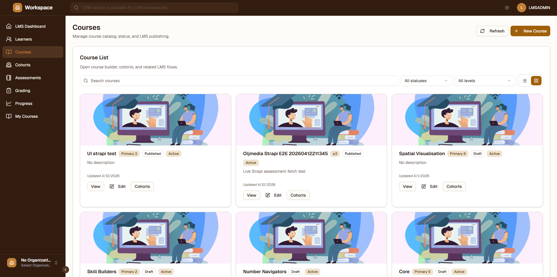The height and width of the screenshot is (277, 557).
Task: Open Cohorts in sidebar navigation
Action: tap(33, 65)
